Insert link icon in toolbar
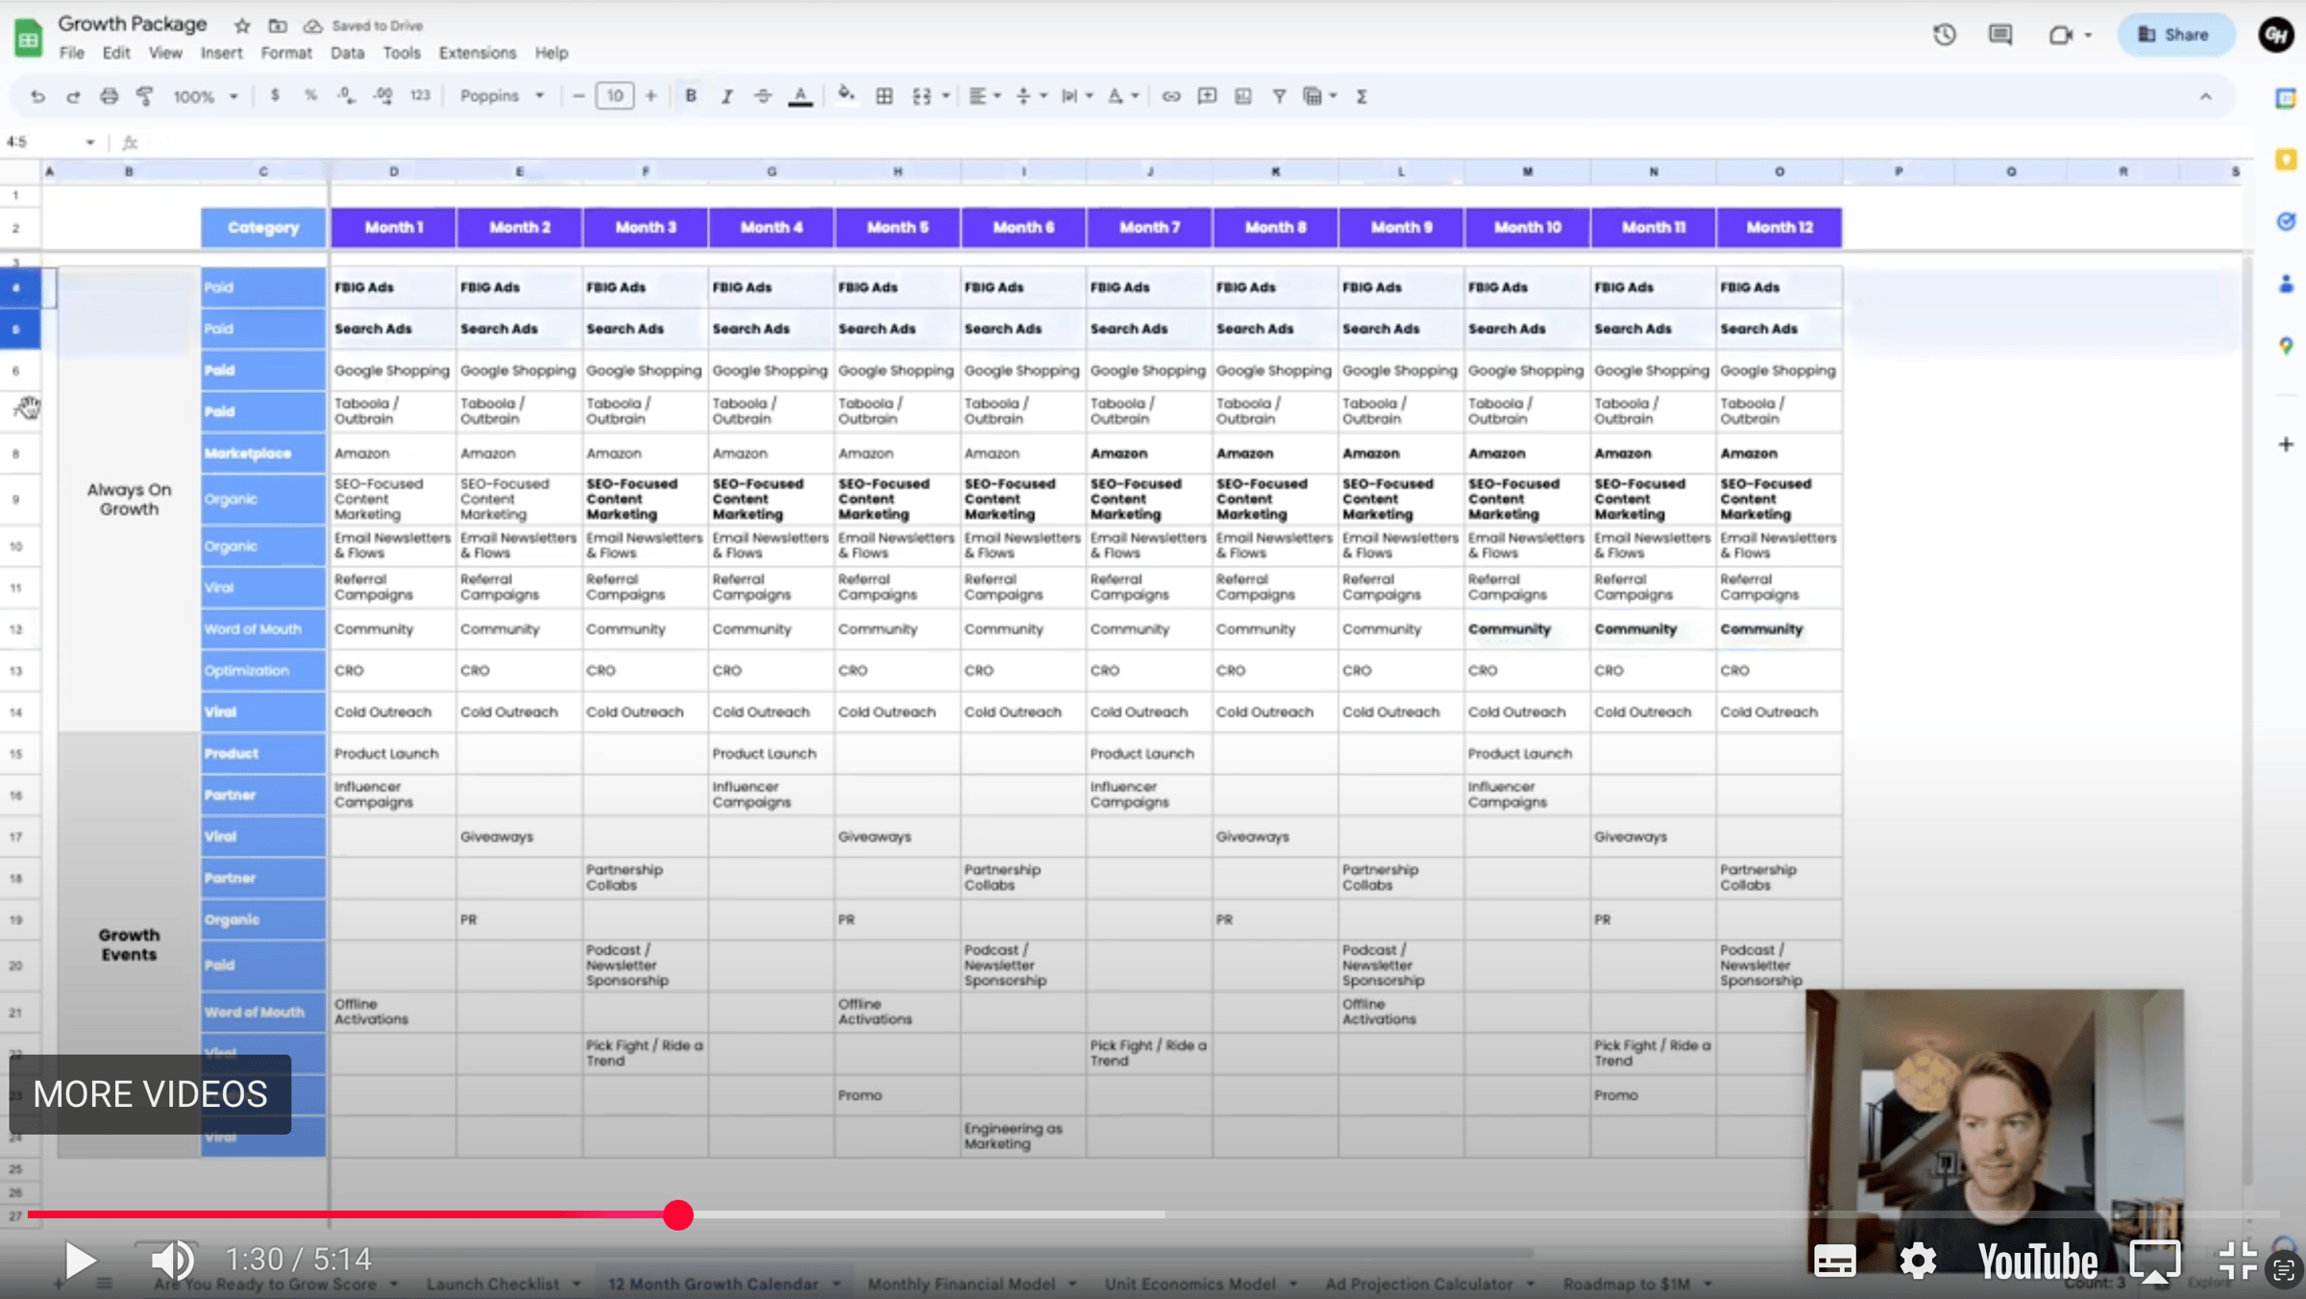 pos(1170,96)
